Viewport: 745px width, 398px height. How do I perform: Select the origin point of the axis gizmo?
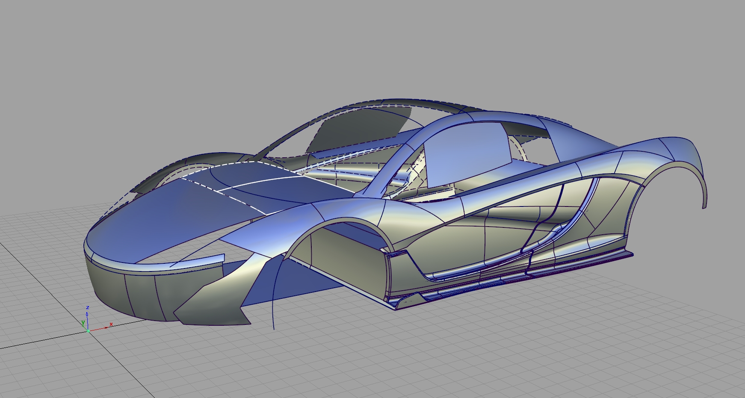[x=88, y=331]
